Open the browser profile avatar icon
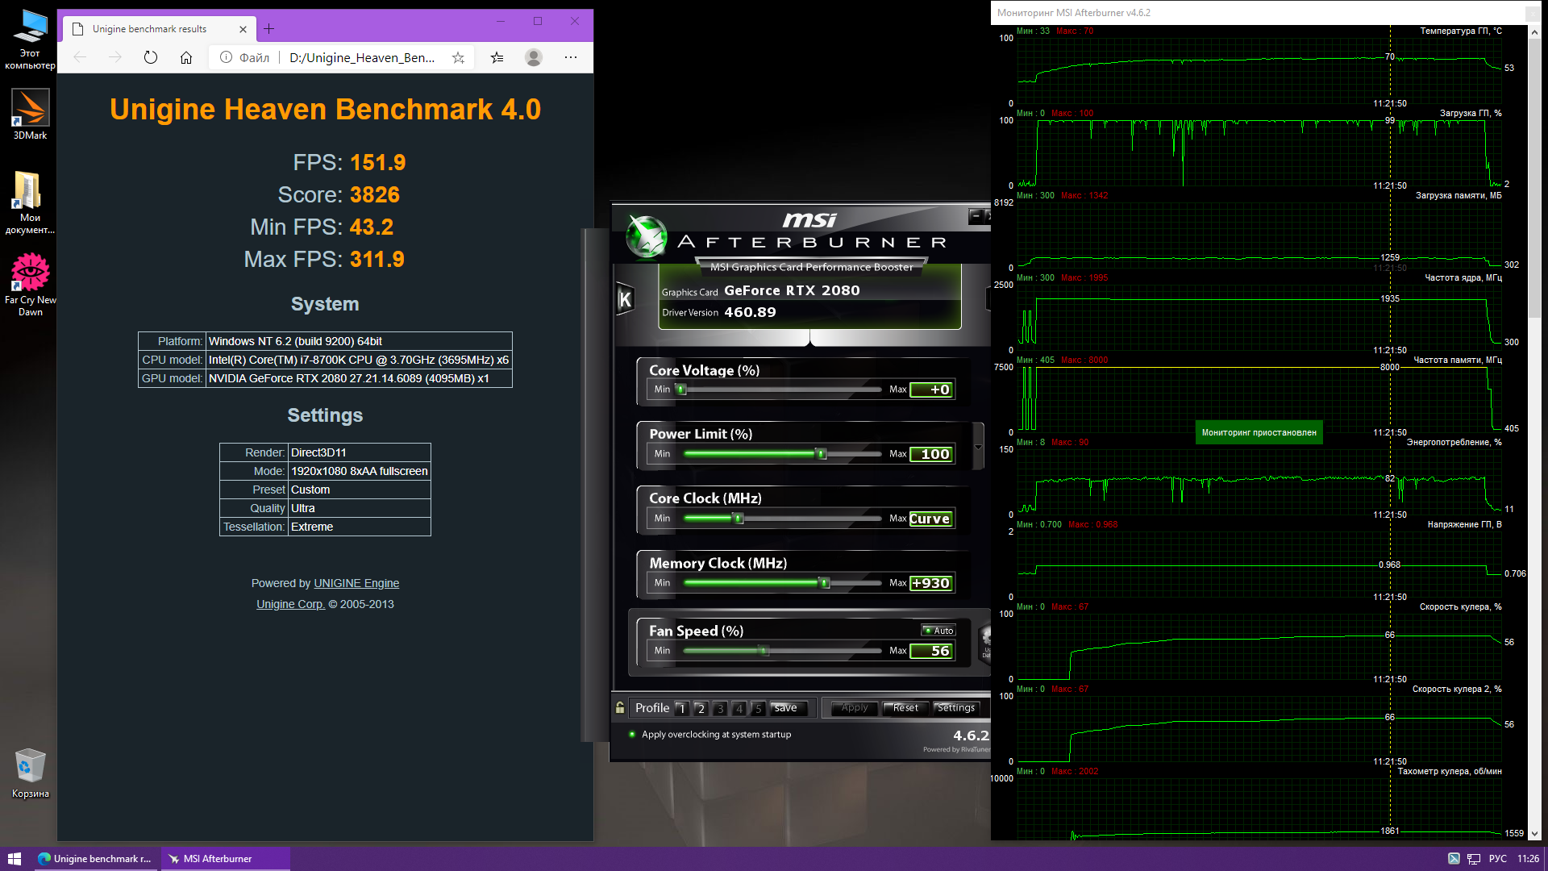 click(x=533, y=57)
